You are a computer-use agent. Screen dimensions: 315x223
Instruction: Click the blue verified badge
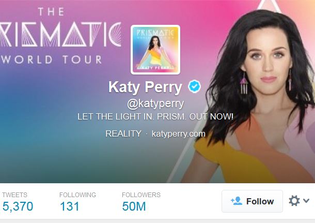click(194, 86)
